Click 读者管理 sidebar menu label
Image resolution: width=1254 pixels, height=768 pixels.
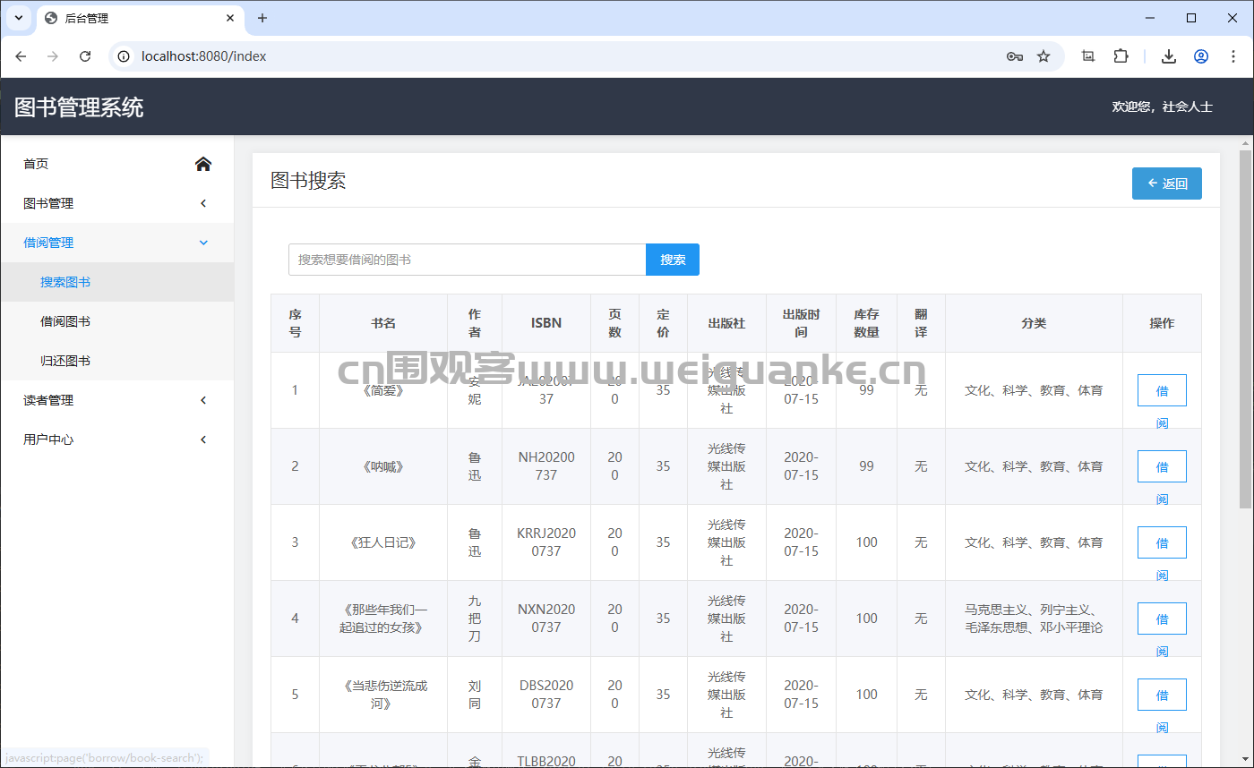pyautogui.click(x=48, y=400)
